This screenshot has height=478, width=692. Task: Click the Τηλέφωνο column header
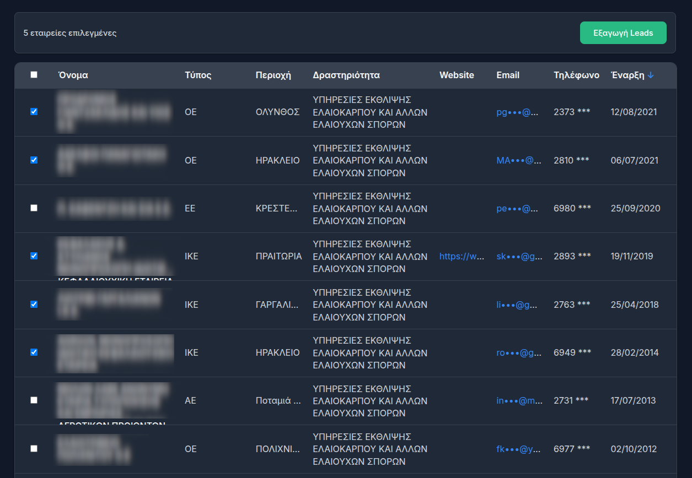pyautogui.click(x=576, y=75)
